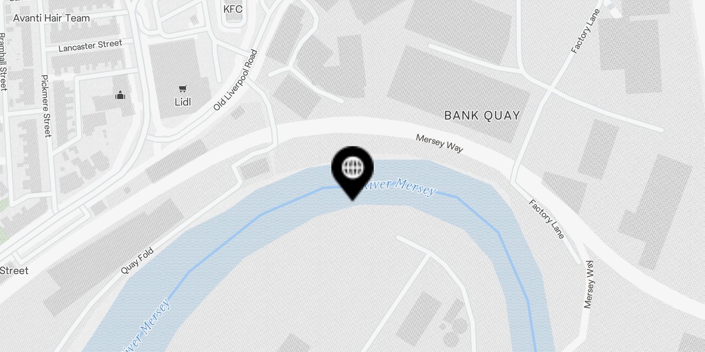This screenshot has width=705, height=352.
Task: Click the Lidl store name text
Action: coord(183,102)
